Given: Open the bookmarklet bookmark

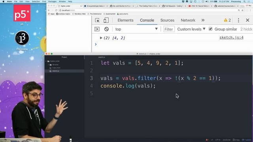Looking at the screenshot, I should (x=109, y=14).
